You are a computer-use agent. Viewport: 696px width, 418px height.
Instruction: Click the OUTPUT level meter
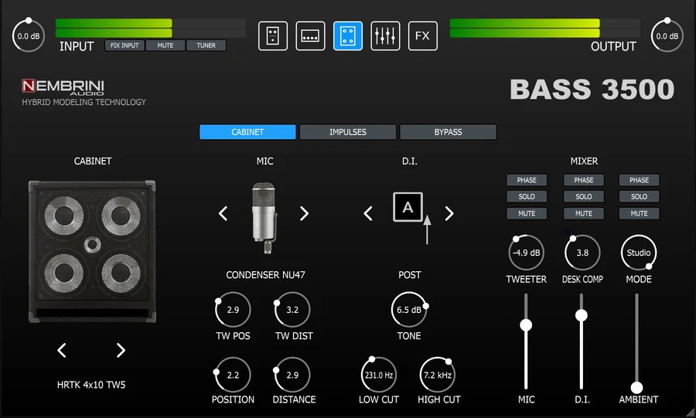[x=545, y=29]
